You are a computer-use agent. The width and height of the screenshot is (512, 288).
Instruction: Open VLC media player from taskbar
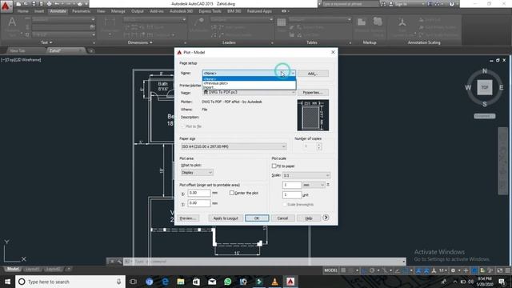[x=274, y=282]
